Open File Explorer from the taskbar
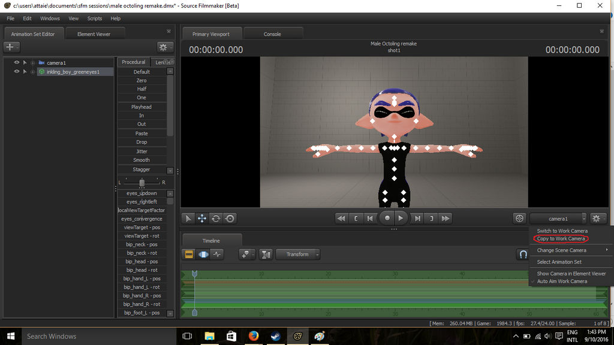614x345 pixels. pos(209,336)
